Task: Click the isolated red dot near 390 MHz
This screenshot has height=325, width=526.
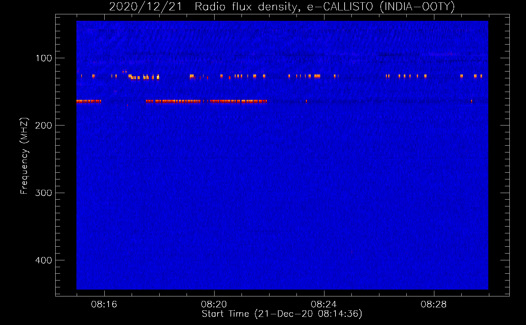Action: 352,252
